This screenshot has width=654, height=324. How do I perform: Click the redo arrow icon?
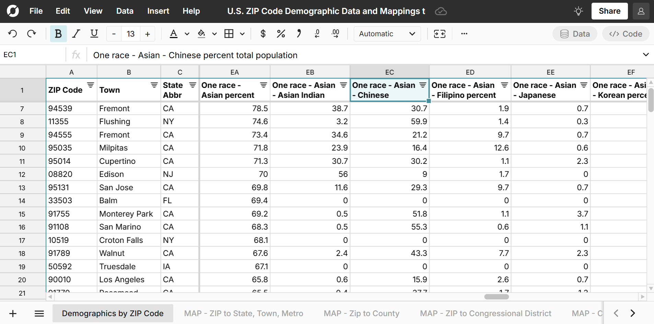32,34
